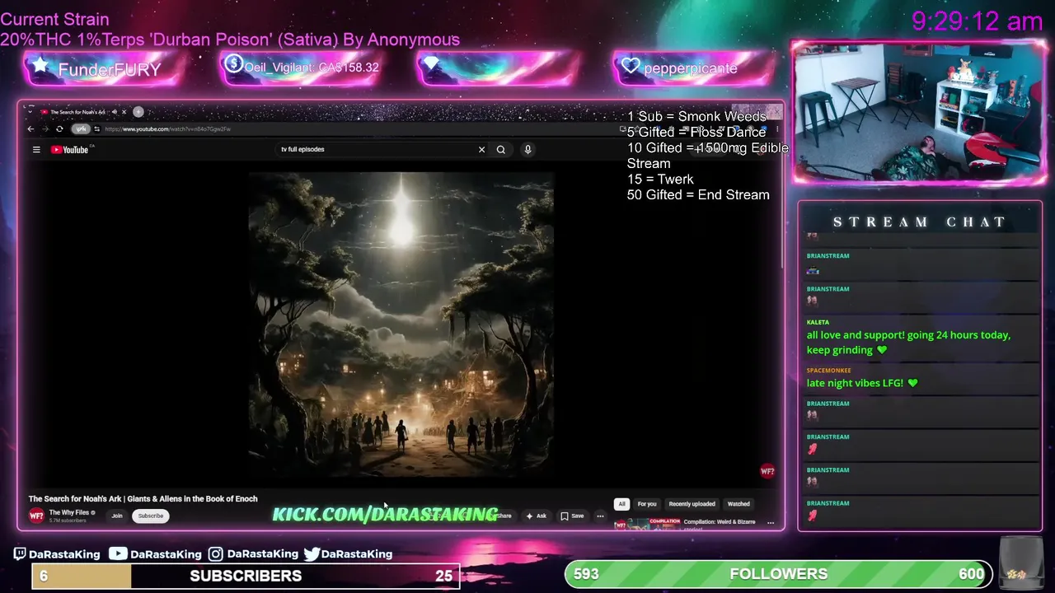Open the YouTube hamburger guide menu

click(36, 150)
